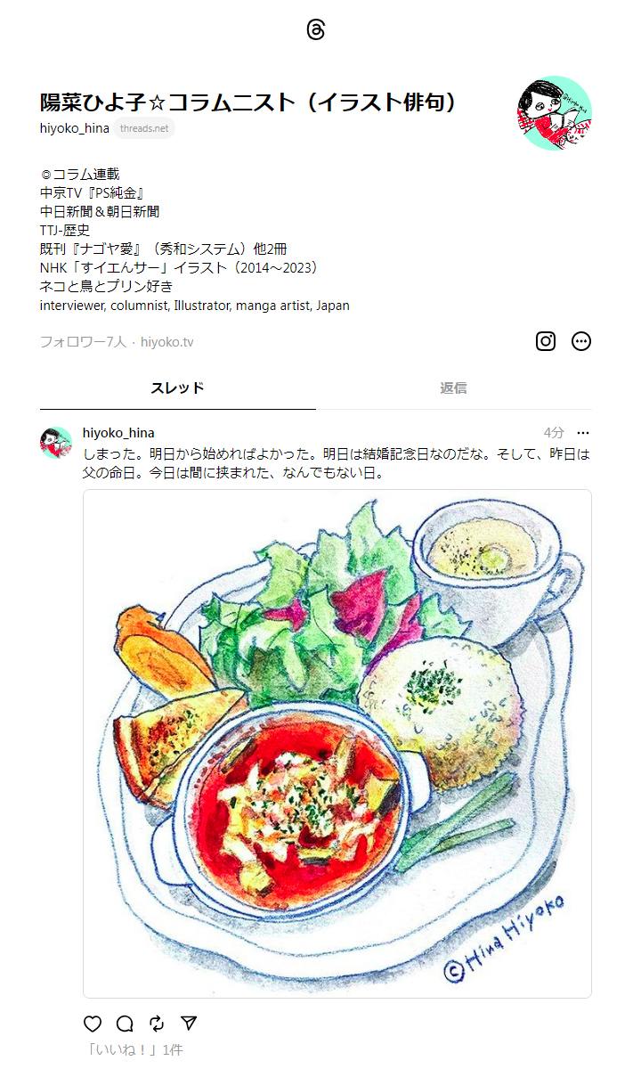View who liked via いいね 1件
This screenshot has width=641, height=1069.
coord(133,1050)
